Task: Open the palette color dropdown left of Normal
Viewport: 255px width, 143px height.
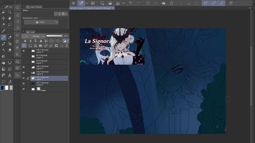Action: 25,36
